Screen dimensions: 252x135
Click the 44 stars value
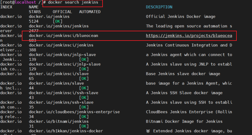[x=31, y=88]
